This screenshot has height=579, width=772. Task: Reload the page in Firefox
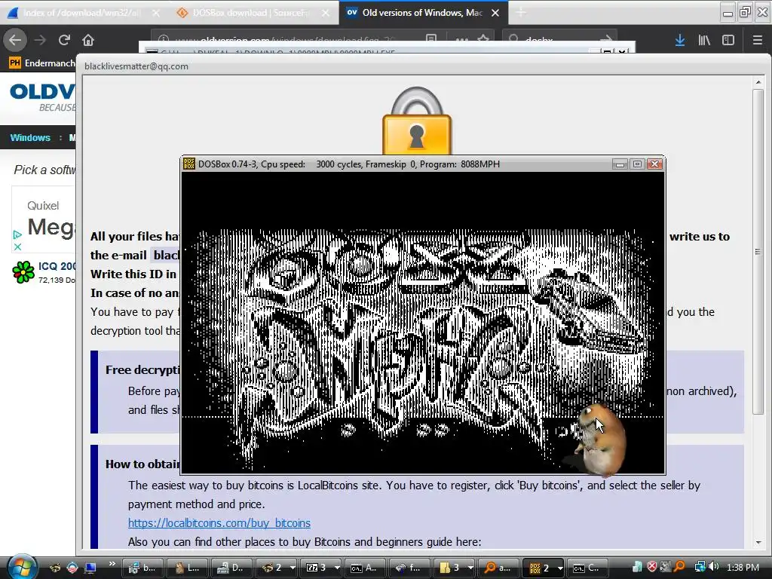[64, 40]
